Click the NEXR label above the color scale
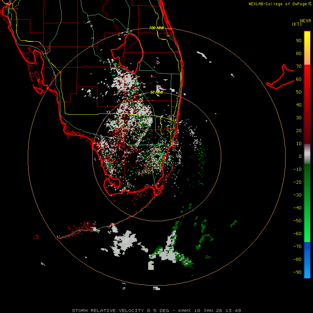313x313 pixels. pos(305,21)
